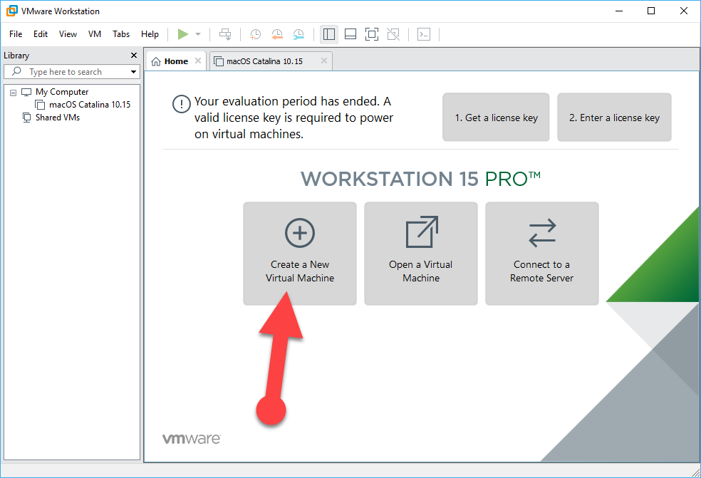Revert the VM to its snapshot
Image resolution: width=701 pixels, height=478 pixels.
[277, 34]
